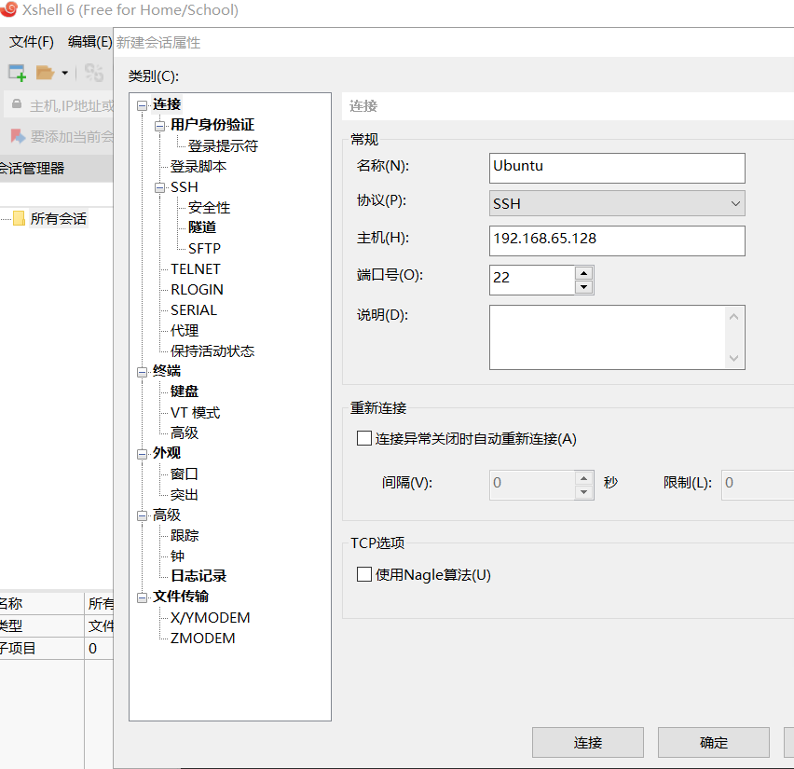Viewport: 794px width, 769px height.
Task: Collapse the SSH tree node
Action: (x=160, y=188)
